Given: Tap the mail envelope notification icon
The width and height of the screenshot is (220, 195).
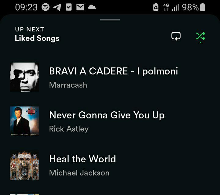Looking at the screenshot, I should click(x=80, y=7).
